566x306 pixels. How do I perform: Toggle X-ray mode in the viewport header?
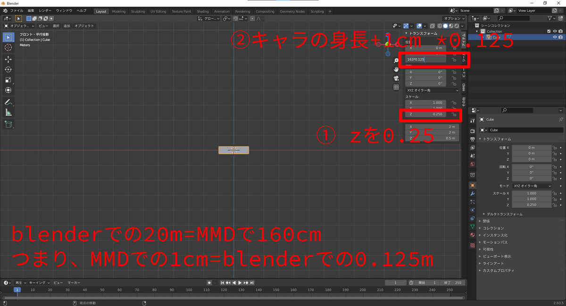[432, 25]
